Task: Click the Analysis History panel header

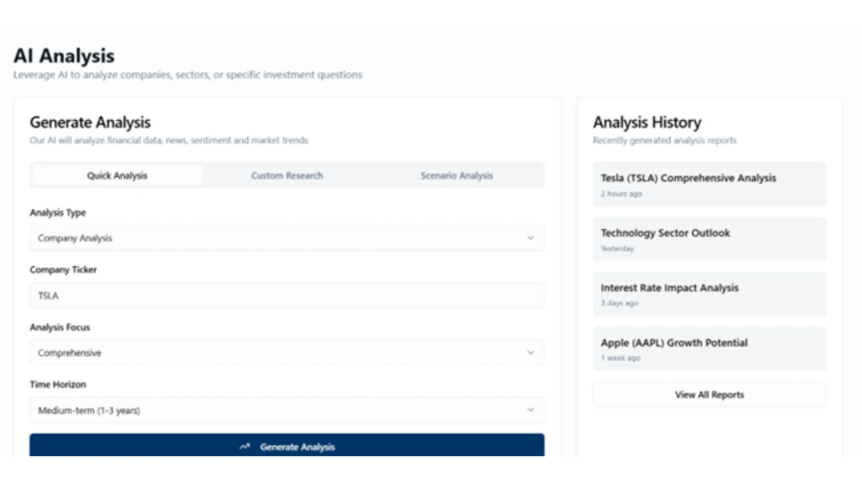Action: click(x=647, y=122)
